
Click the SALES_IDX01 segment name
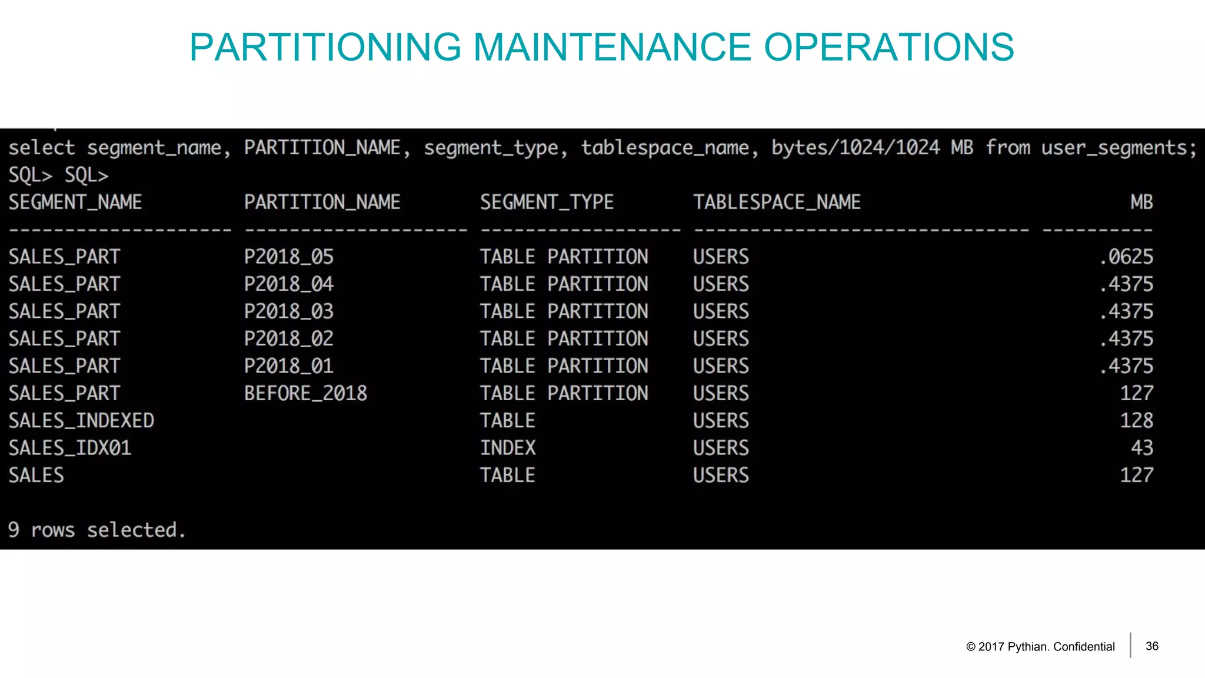pos(69,448)
